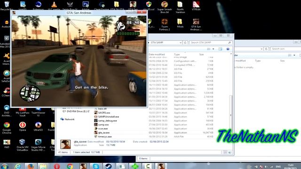Open Vegas Movie Studio HD shortcut
Screen dimensions: 301x169
tap(38, 145)
